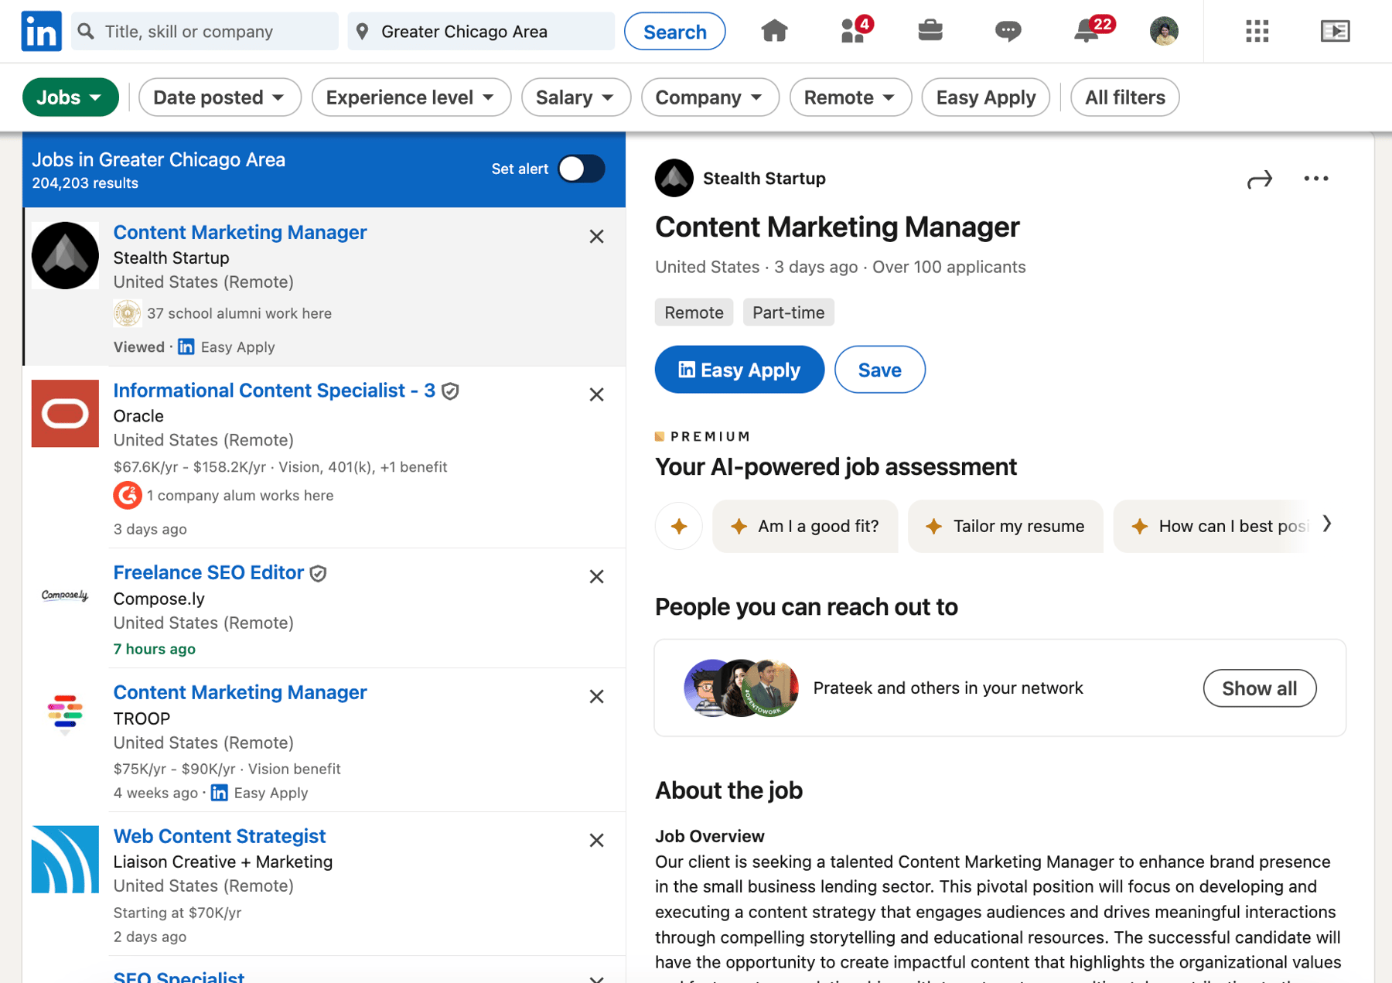
Task: Click the Part-time tag in job details
Action: pos(789,312)
